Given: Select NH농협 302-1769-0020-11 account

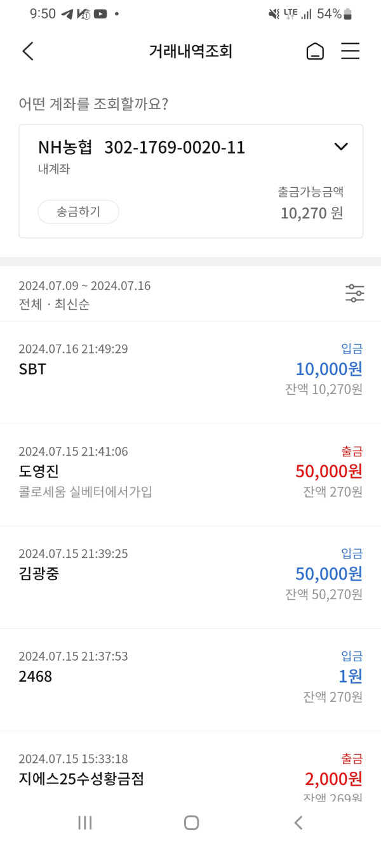Looking at the screenshot, I should 142,148.
